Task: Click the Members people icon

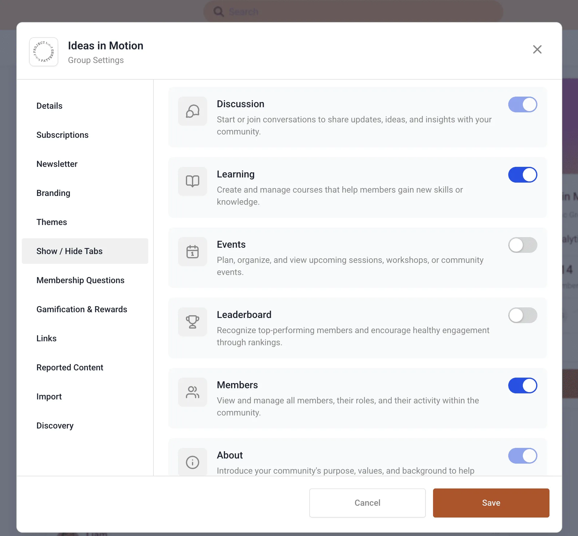Action: (x=192, y=392)
